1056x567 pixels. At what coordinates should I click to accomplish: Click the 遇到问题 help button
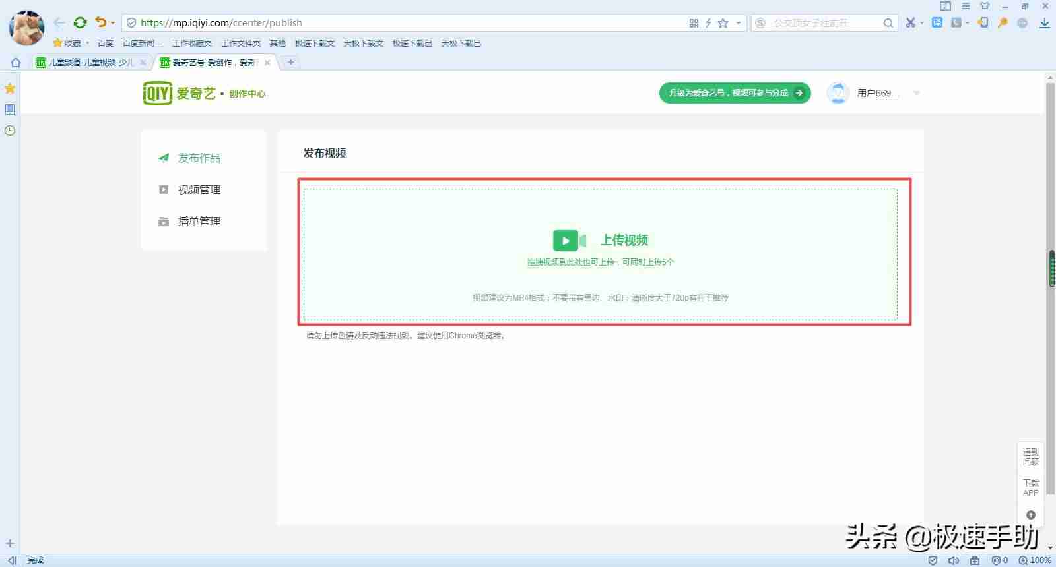[1030, 457]
